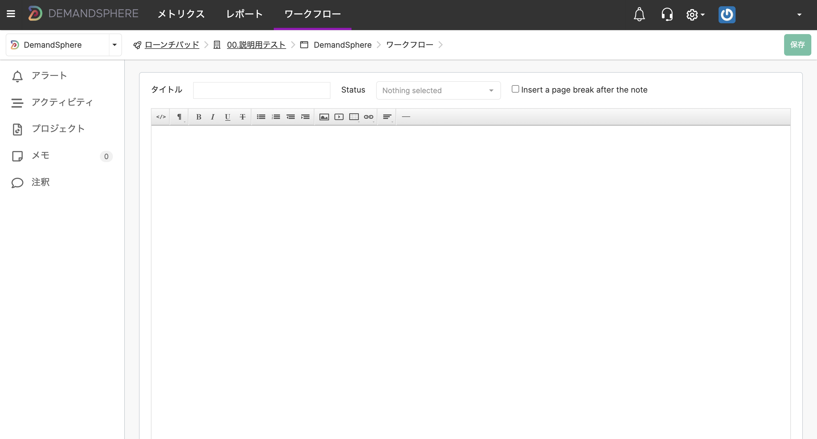Click the DemandSphere logo
Image resolution: width=817 pixels, height=439 pixels.
coord(83,14)
